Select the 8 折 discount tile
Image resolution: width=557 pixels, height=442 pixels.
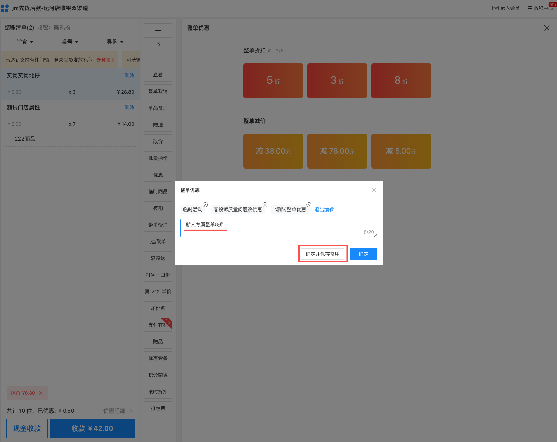[x=401, y=81]
